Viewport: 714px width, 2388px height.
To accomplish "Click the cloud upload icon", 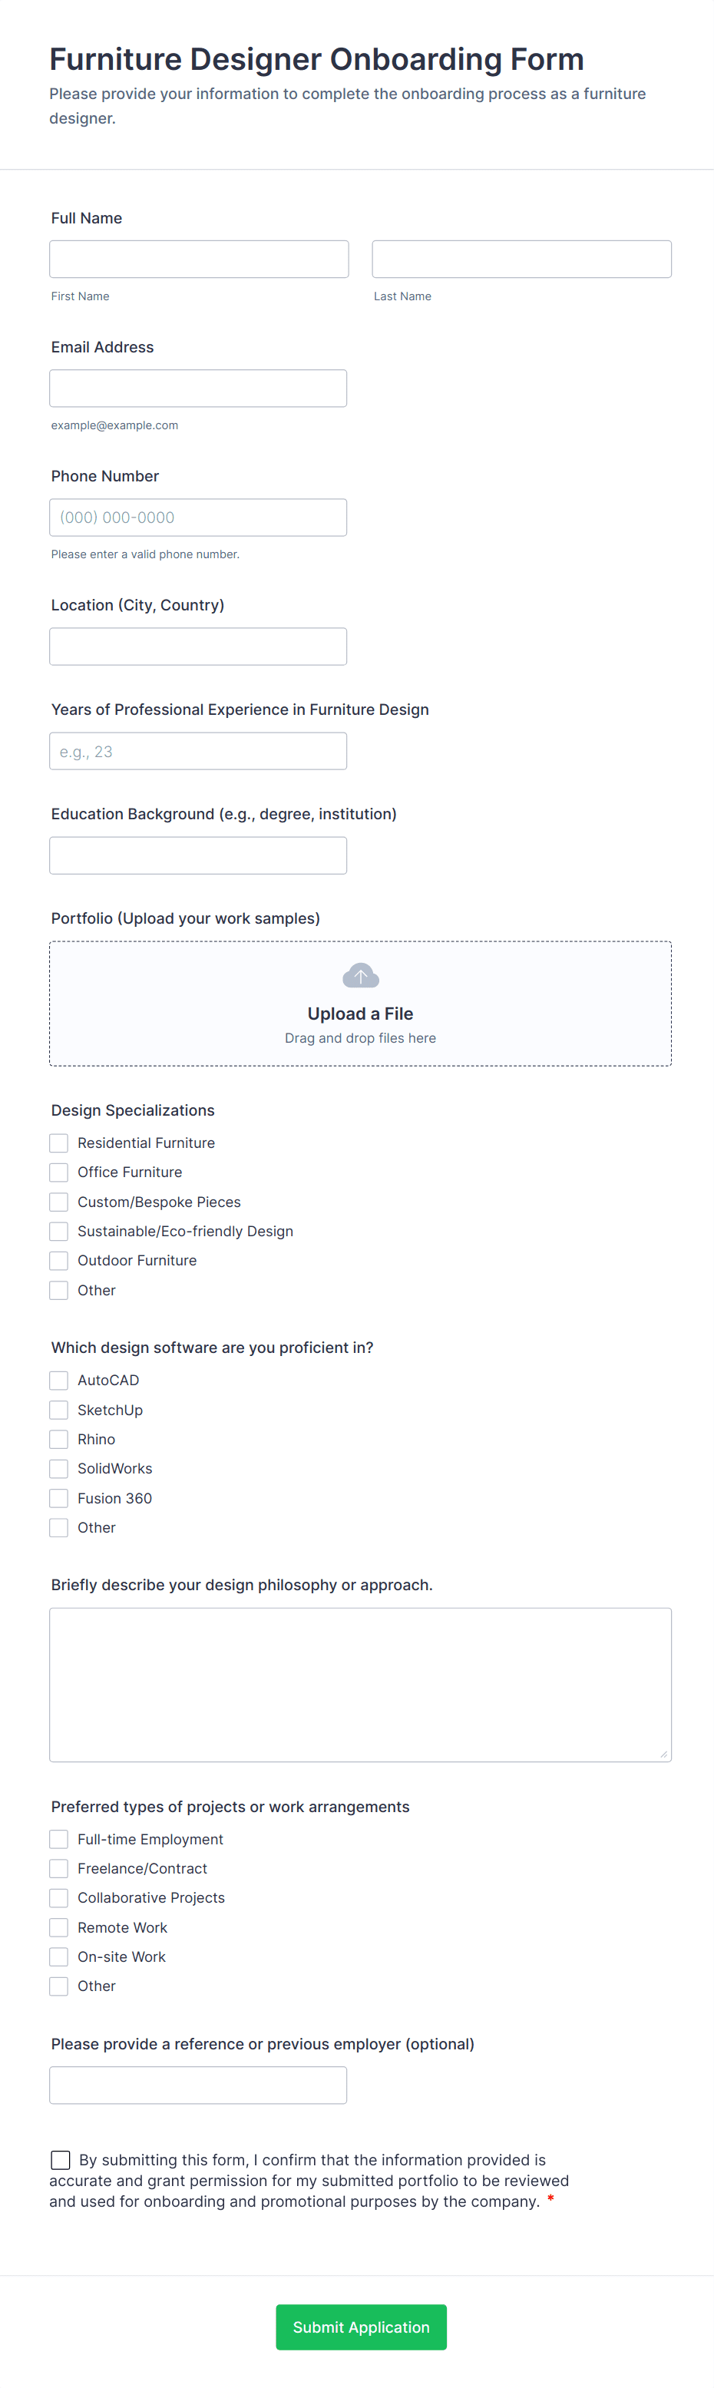I will point(361,975).
